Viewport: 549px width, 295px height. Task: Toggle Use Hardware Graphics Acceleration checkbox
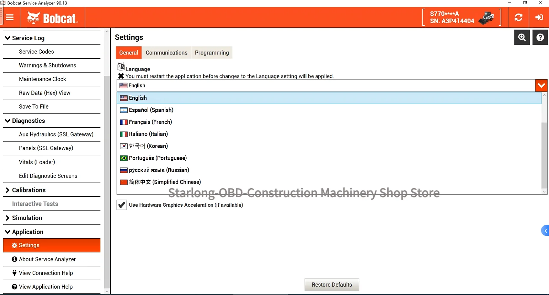[122, 205]
